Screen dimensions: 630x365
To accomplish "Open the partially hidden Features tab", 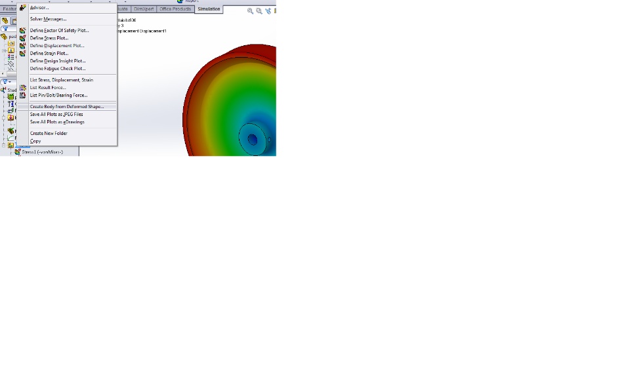I will [x=9, y=9].
